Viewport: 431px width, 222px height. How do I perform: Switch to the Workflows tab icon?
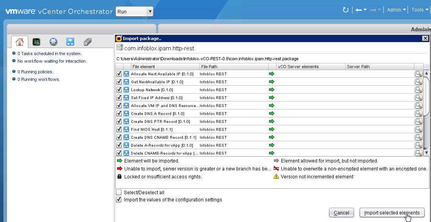tap(70, 42)
